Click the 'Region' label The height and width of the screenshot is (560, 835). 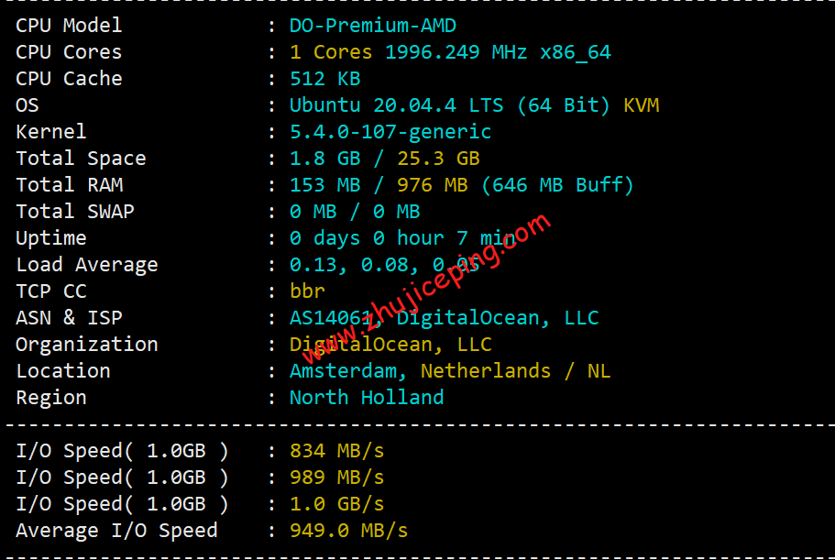51,398
